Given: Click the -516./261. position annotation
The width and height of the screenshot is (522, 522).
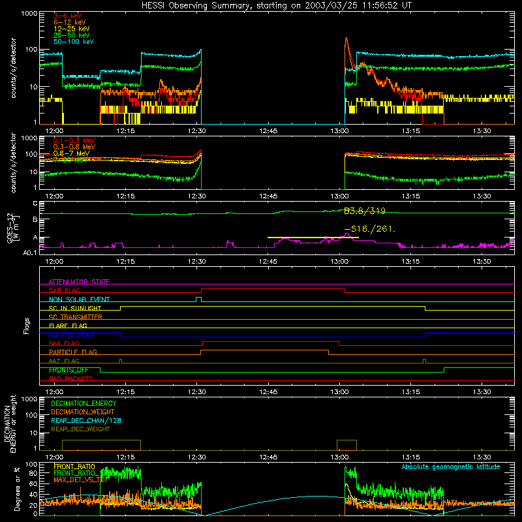Looking at the screenshot, I should tap(369, 229).
